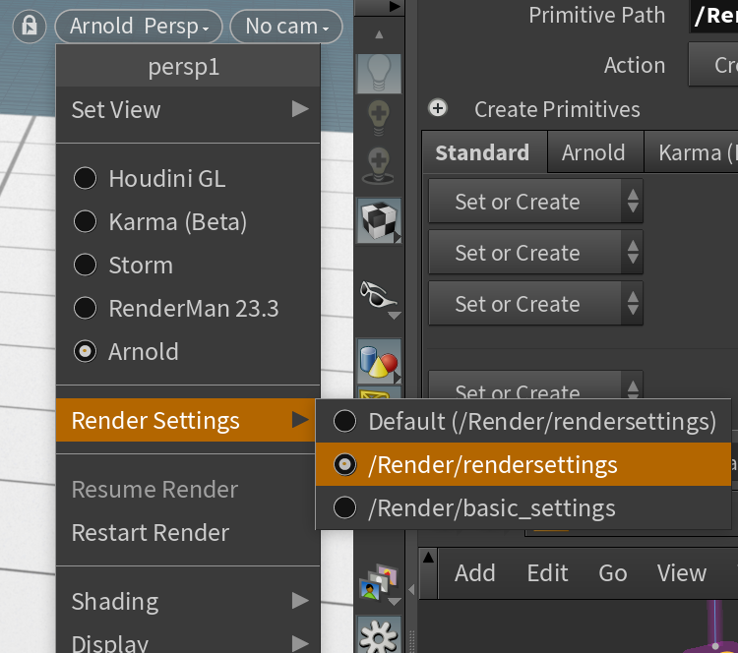Click the sunglasses visibility icon
Viewport: 738px width, 653px height.
click(377, 294)
